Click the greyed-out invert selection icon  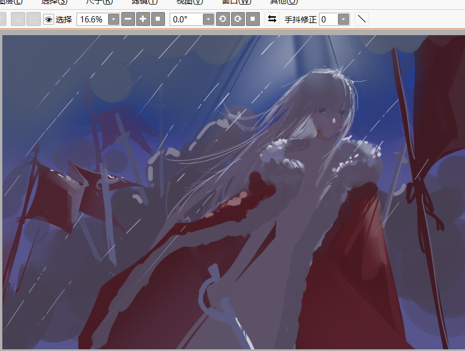[34, 20]
